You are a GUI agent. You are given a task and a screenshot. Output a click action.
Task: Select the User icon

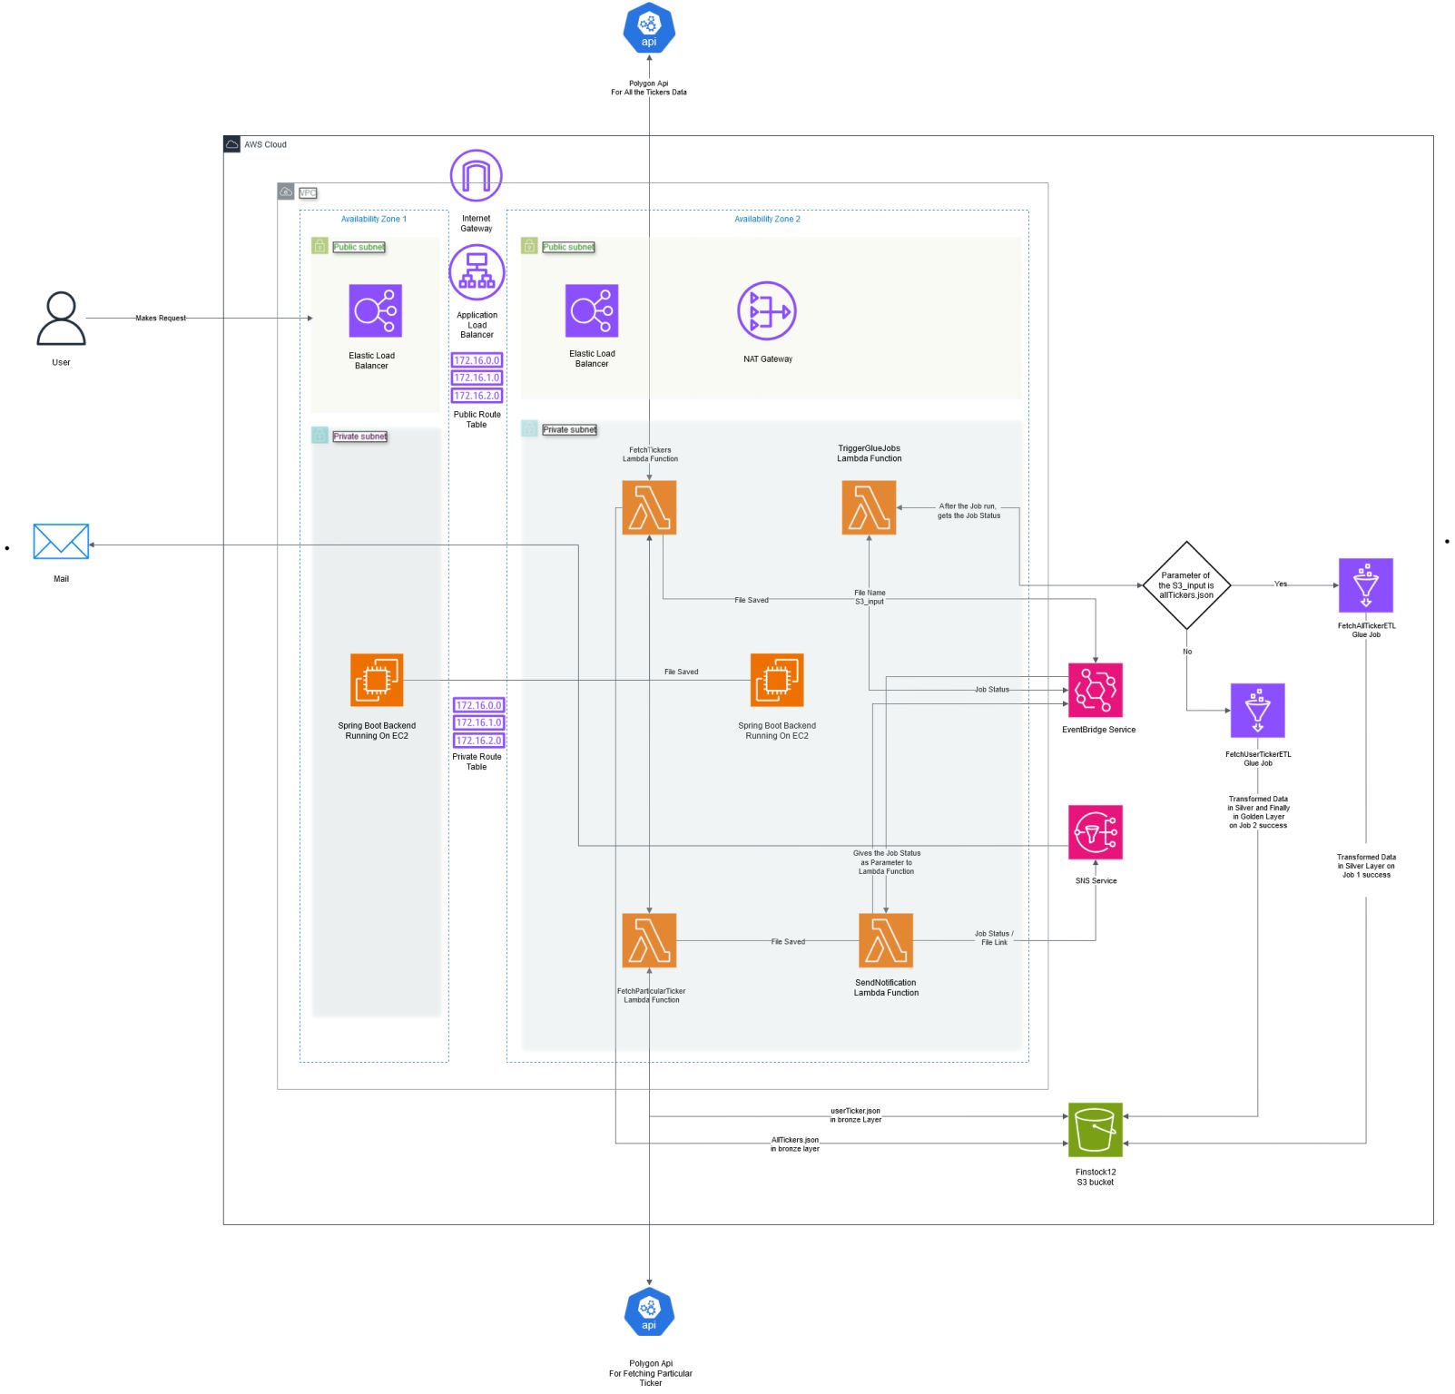[61, 319]
